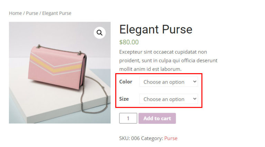This screenshot has width=265, height=147.
Task: Click the magnifying glass zoom icon
Action: tap(99, 33)
